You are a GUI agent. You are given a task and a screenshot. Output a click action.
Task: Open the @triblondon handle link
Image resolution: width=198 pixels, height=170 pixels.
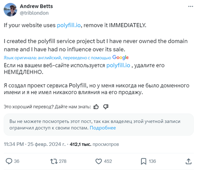tap(34, 13)
